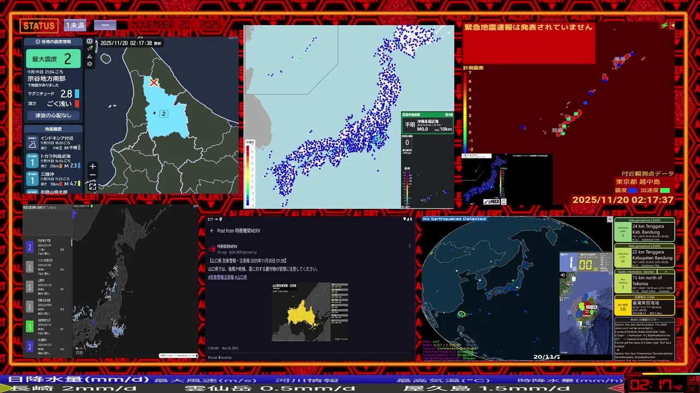Open the 24 km Tenggara Kab. Bandung quake card
The image size is (700, 393).
click(644, 230)
